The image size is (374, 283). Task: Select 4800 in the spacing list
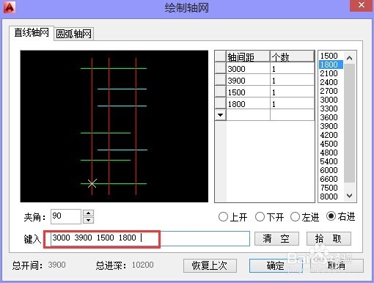point(329,152)
